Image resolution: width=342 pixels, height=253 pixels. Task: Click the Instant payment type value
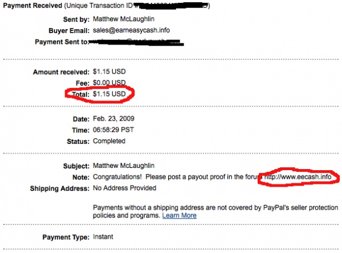tap(103, 236)
